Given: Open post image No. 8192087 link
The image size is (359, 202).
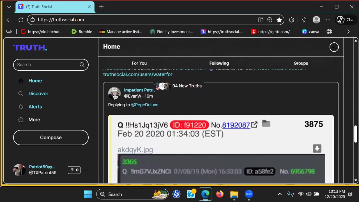Looking at the screenshot, I should click(x=236, y=125).
